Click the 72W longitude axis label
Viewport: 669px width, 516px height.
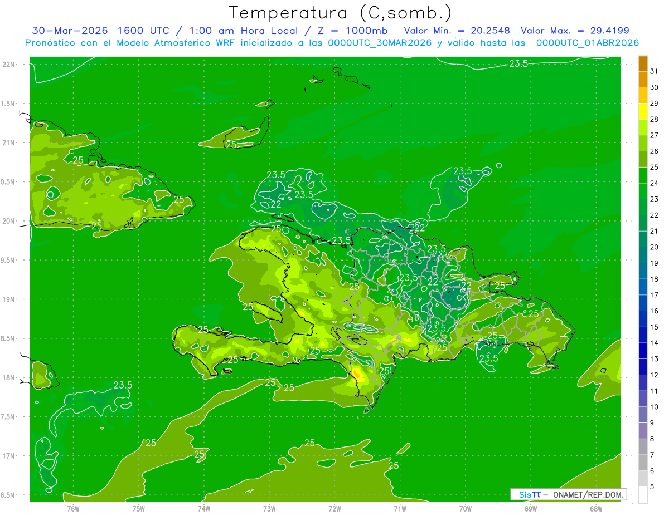click(334, 508)
